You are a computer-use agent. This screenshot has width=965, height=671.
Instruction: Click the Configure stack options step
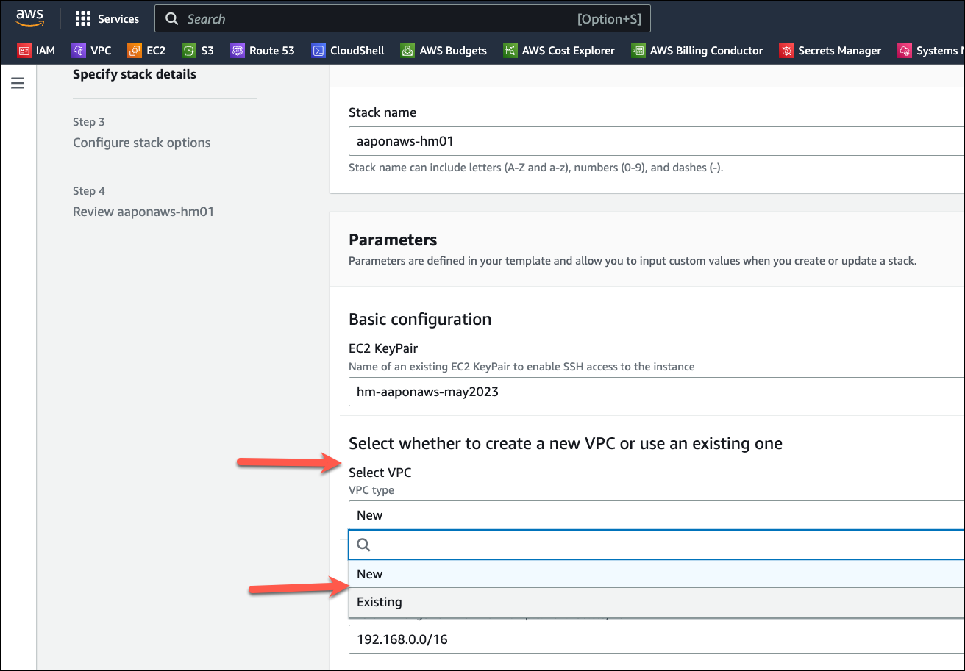[x=142, y=143]
